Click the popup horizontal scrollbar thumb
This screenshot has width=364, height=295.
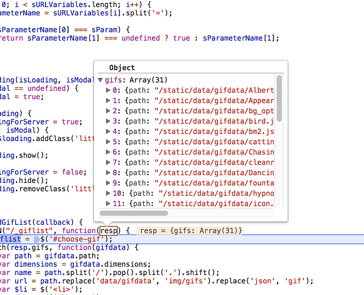(x=134, y=213)
